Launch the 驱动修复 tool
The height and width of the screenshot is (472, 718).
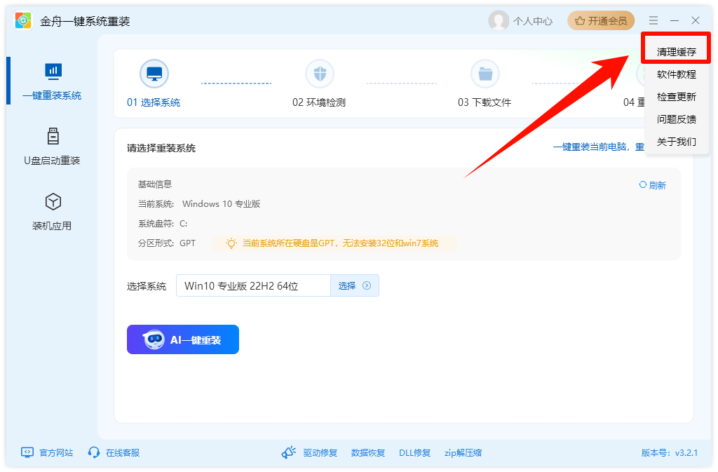click(319, 452)
